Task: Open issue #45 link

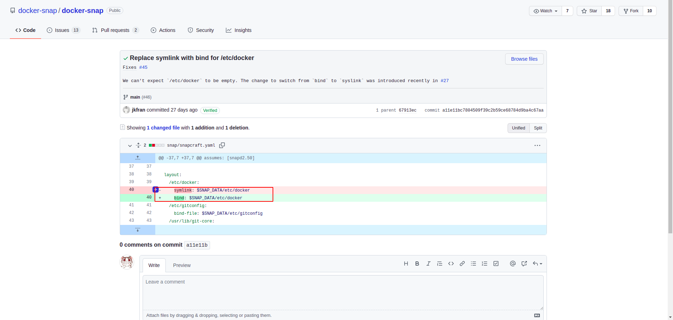Action: pos(143,67)
